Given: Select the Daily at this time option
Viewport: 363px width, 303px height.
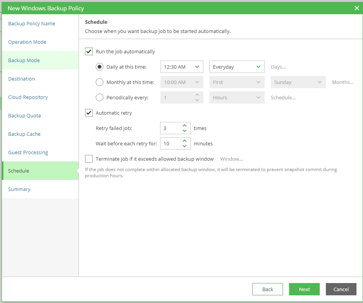Looking at the screenshot, I should tap(100, 67).
